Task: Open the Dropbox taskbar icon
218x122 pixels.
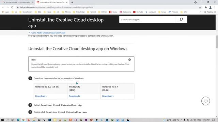Action: tap(44, 120)
